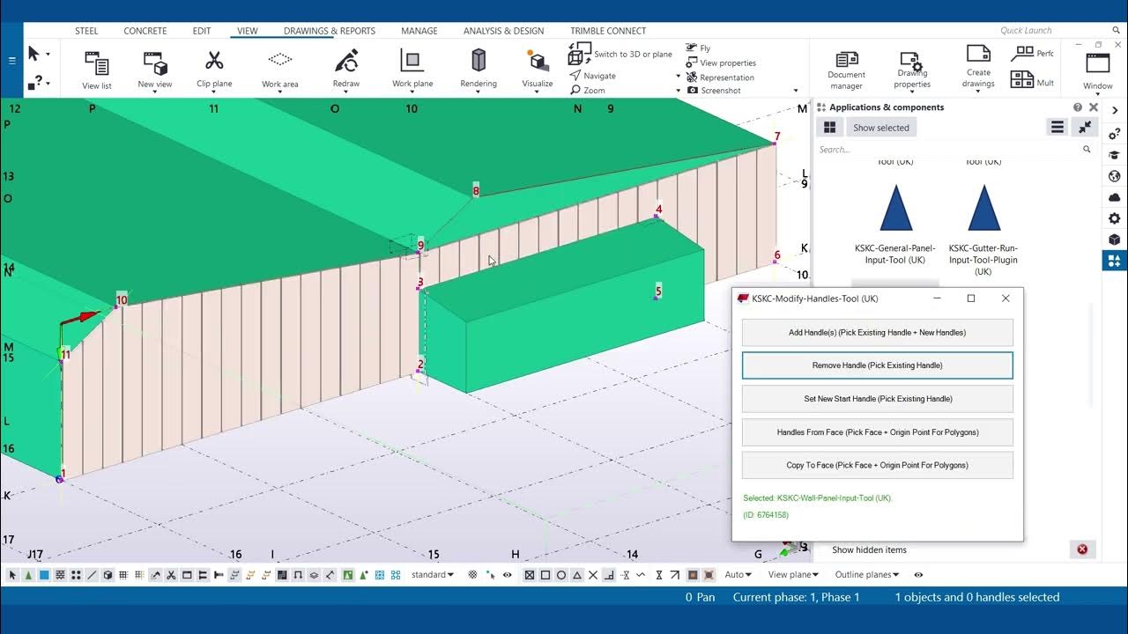1128x634 pixels.
Task: Open the 'standard' selection filter dropdown
Action: [433, 575]
